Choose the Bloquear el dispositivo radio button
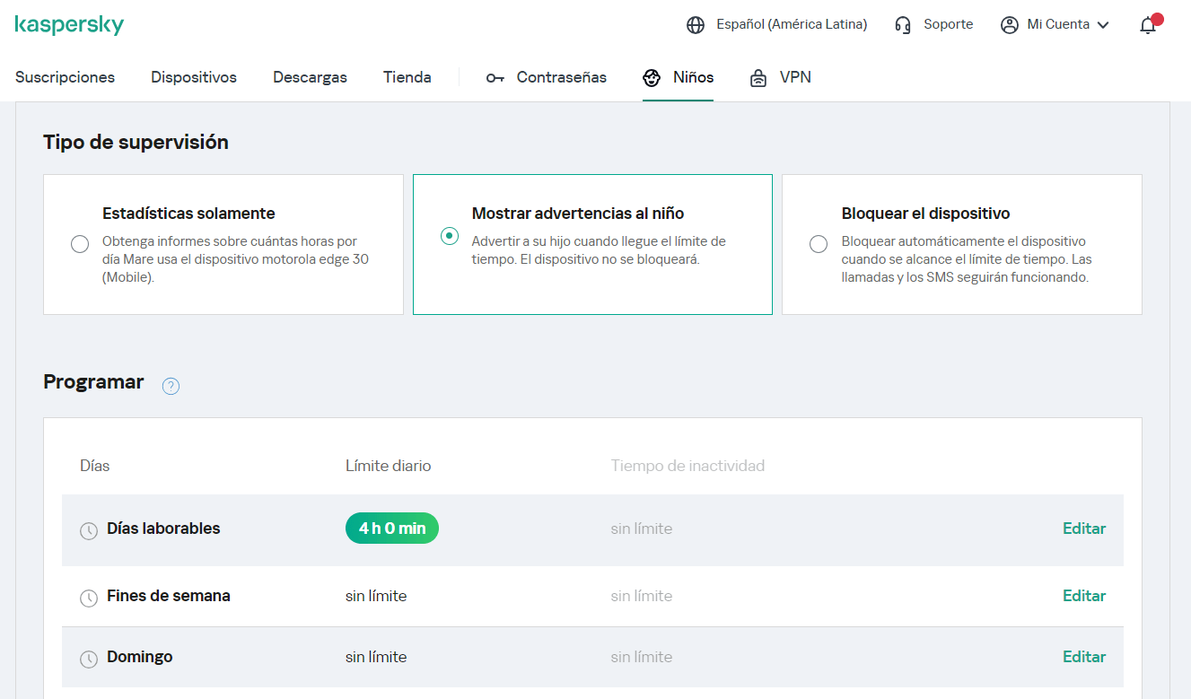Image resolution: width=1191 pixels, height=699 pixels. click(819, 244)
